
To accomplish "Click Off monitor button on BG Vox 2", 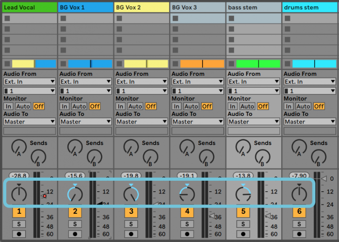I will pyautogui.click(x=151, y=106).
